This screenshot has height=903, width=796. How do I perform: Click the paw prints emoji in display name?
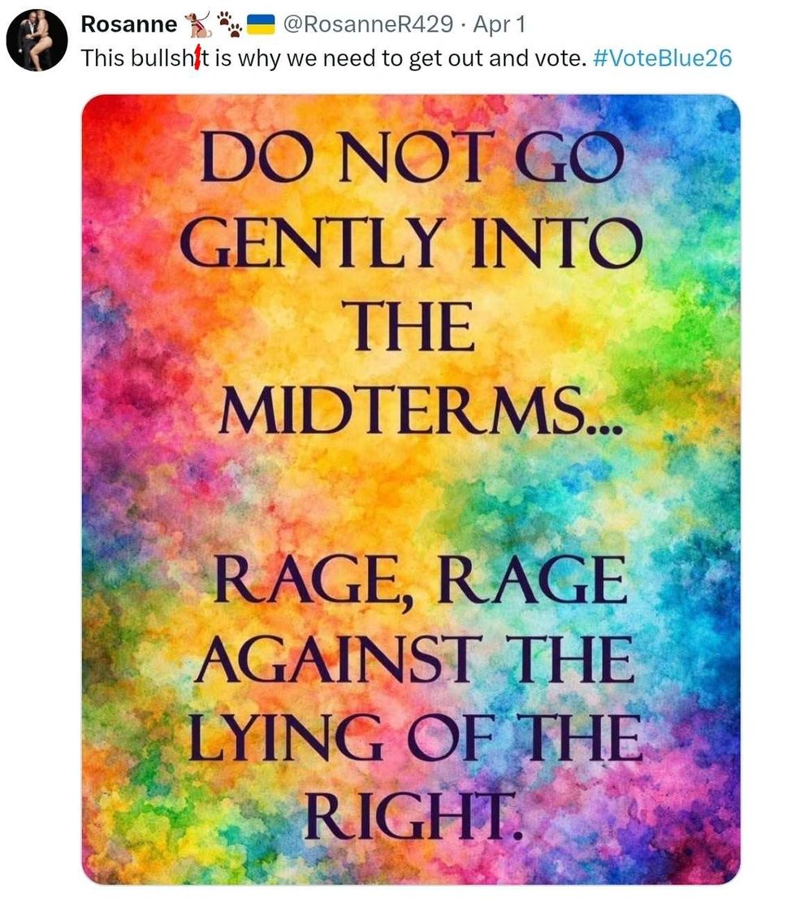tap(229, 24)
